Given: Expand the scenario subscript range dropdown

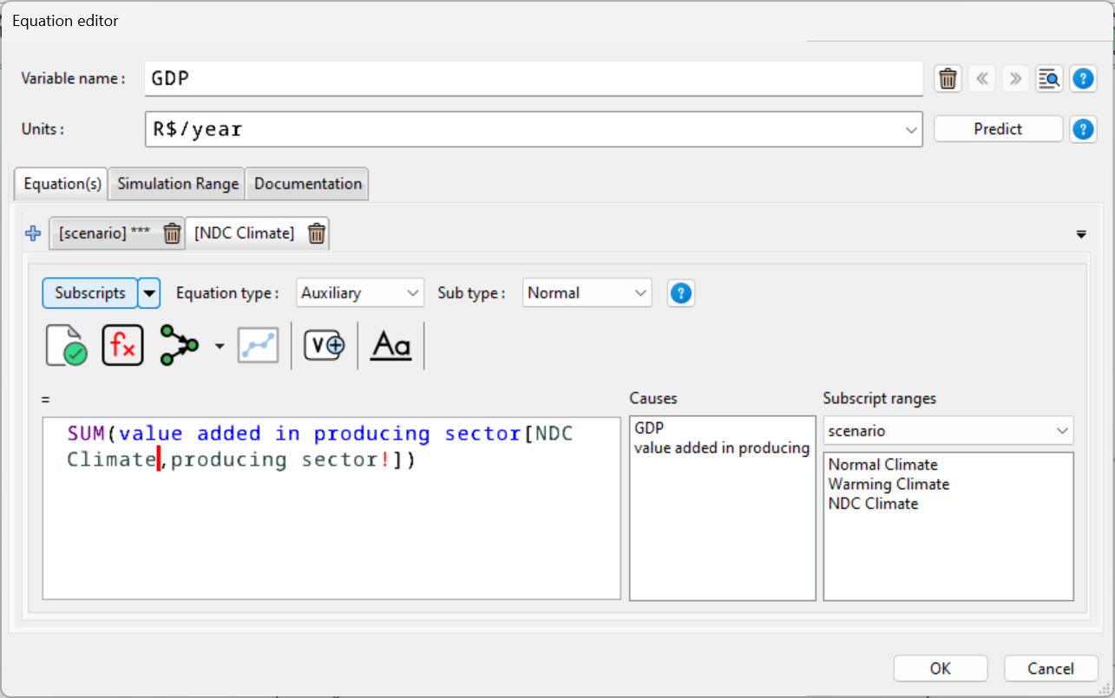Looking at the screenshot, I should pyautogui.click(x=948, y=431).
